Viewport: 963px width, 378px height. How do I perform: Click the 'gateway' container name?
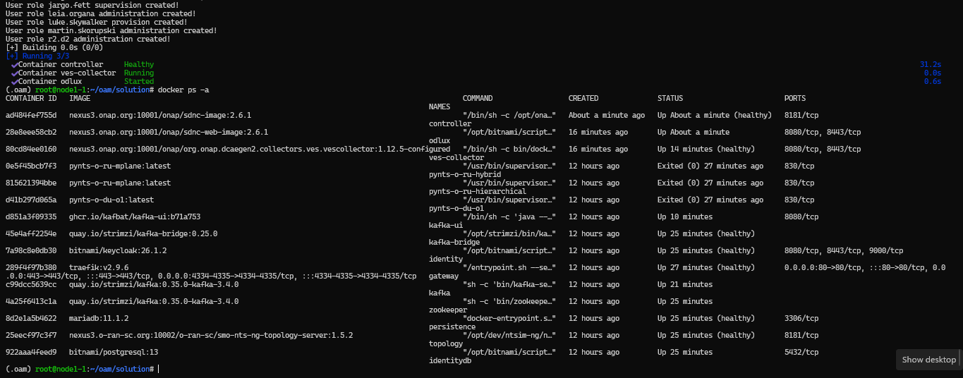(444, 276)
